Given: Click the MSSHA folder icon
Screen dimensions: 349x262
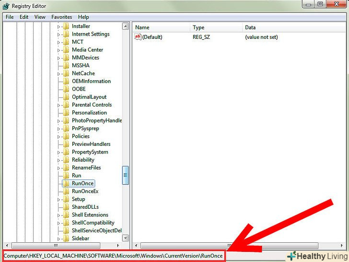Looking at the screenshot, I should click(66, 65).
